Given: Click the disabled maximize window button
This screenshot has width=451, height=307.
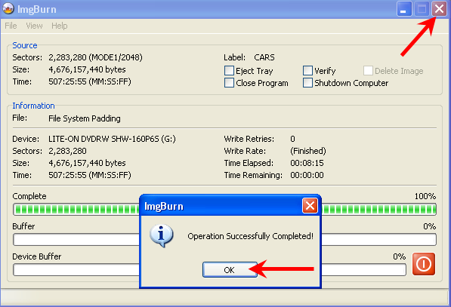Looking at the screenshot, I should coord(422,9).
